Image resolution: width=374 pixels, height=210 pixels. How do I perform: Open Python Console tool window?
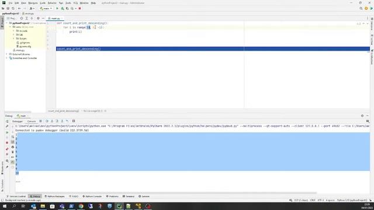92,197
